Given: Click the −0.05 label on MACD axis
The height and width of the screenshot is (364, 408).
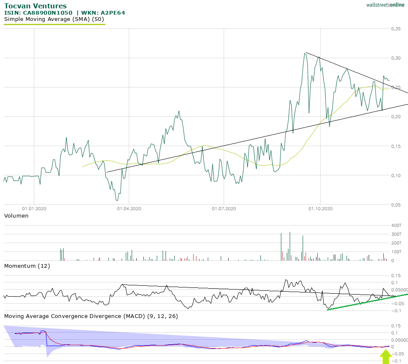Looking at the screenshot, I should 398,354.
